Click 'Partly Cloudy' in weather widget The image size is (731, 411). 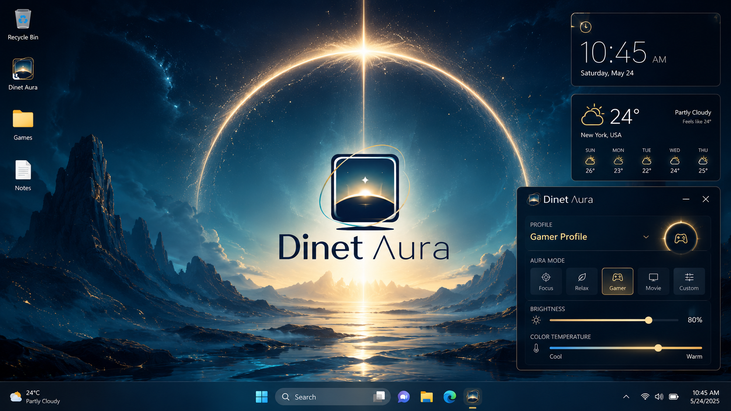[693, 112]
